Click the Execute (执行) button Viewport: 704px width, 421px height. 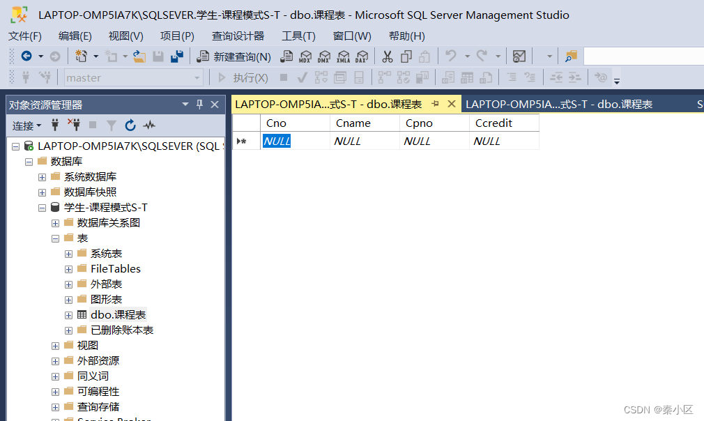pos(243,77)
